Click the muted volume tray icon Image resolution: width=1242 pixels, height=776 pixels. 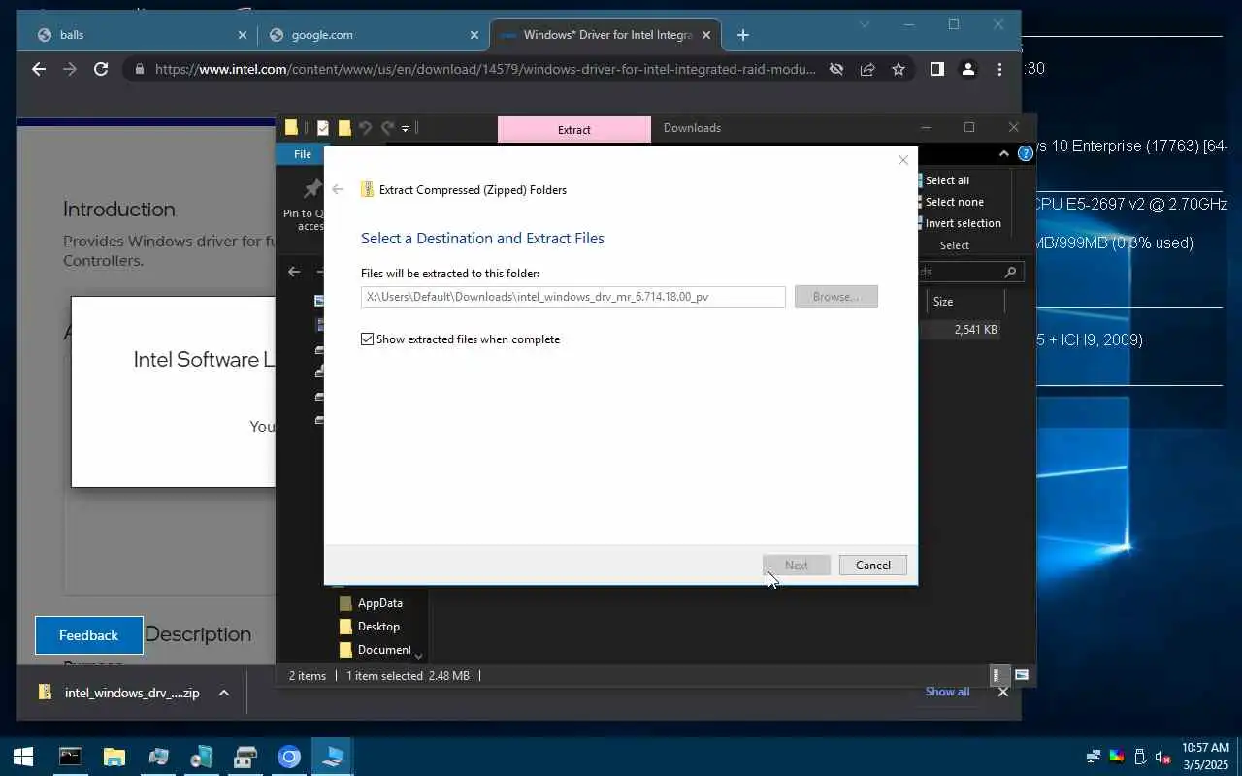[1161, 757]
